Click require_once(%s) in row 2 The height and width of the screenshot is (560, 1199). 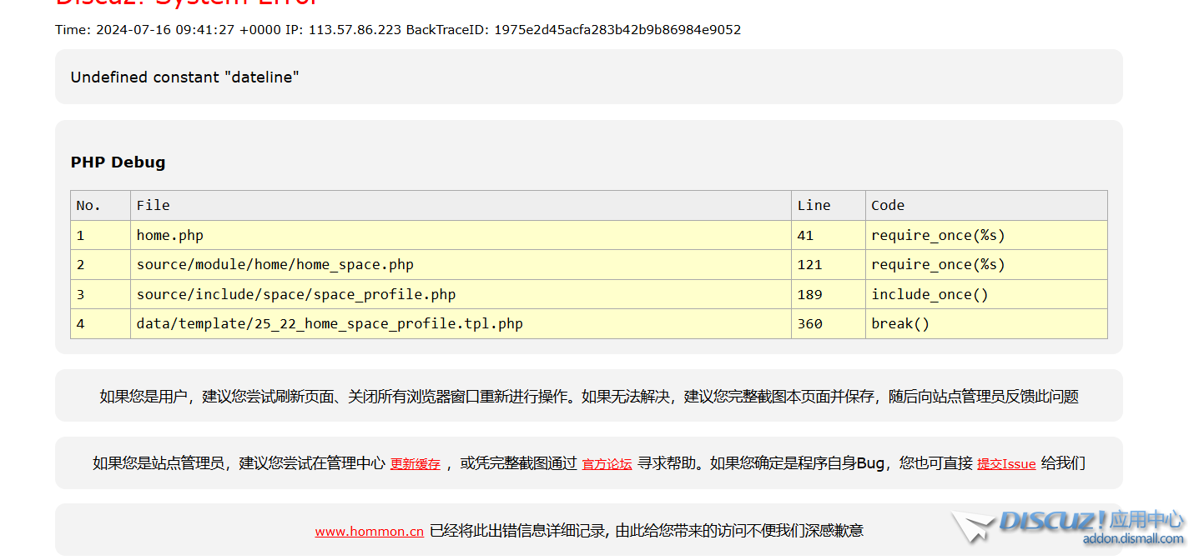click(x=986, y=265)
